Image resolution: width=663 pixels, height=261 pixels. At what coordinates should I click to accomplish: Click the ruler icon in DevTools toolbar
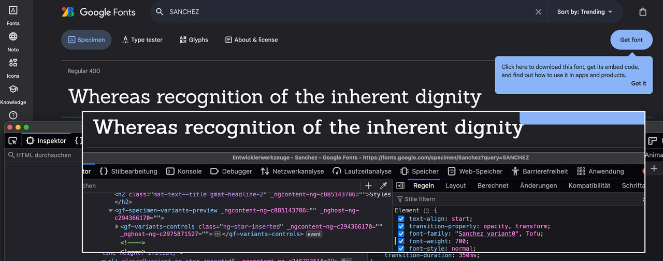coord(653,140)
